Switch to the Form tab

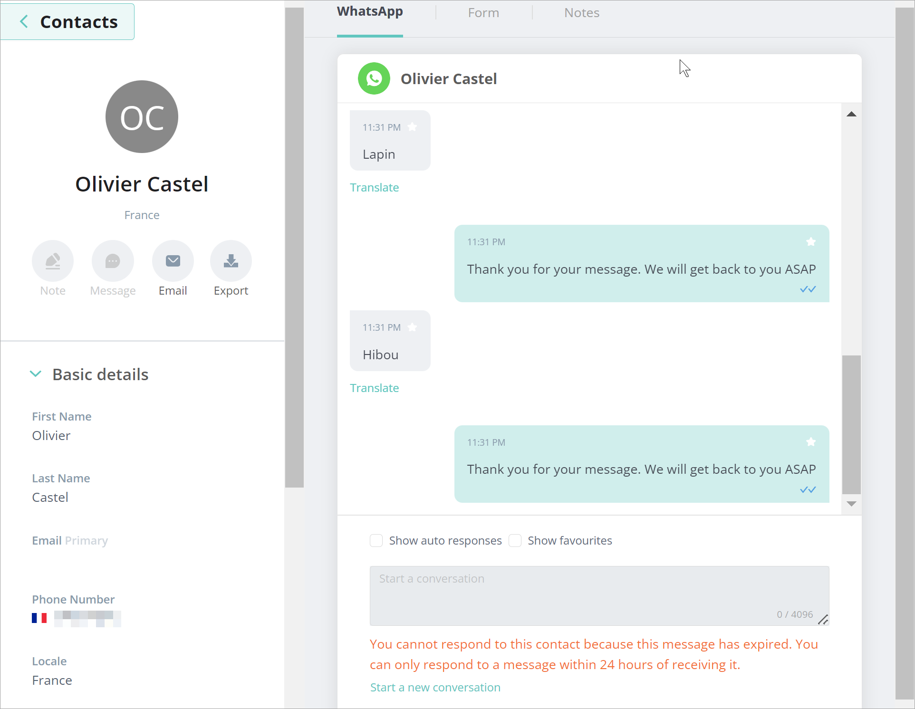(483, 13)
